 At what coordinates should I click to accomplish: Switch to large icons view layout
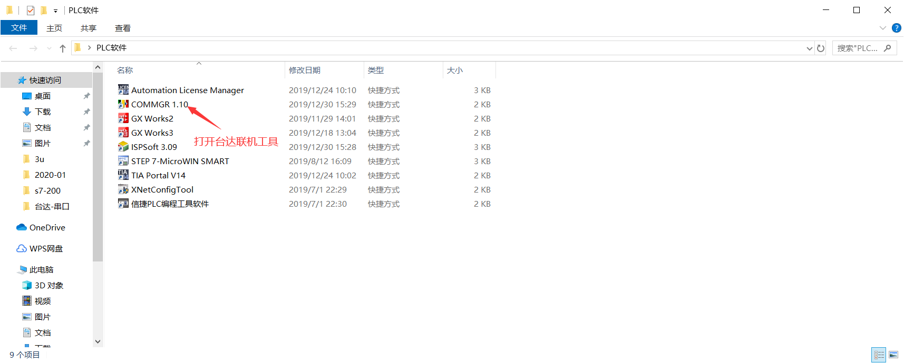pyautogui.click(x=893, y=355)
